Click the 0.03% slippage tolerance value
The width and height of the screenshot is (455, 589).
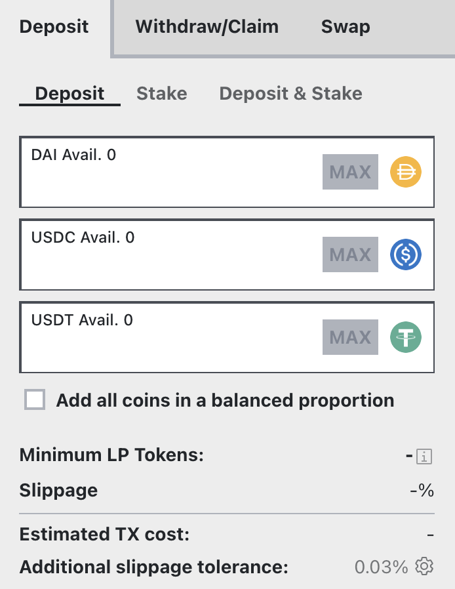point(382,567)
